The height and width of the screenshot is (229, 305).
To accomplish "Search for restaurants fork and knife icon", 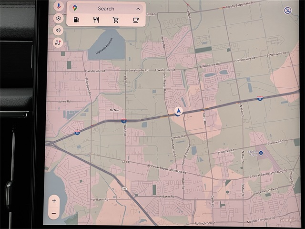I will coord(96,20).
